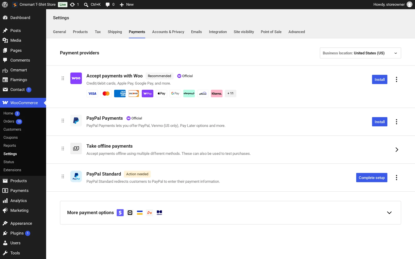Click the Affirm icon
415x259 pixels.
click(x=203, y=93)
